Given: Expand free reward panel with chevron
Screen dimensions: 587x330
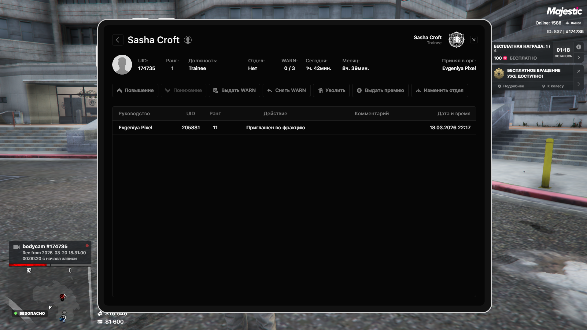Looking at the screenshot, I should point(578,57).
